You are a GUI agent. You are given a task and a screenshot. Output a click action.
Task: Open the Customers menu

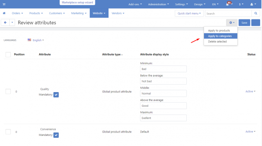tap(57, 13)
